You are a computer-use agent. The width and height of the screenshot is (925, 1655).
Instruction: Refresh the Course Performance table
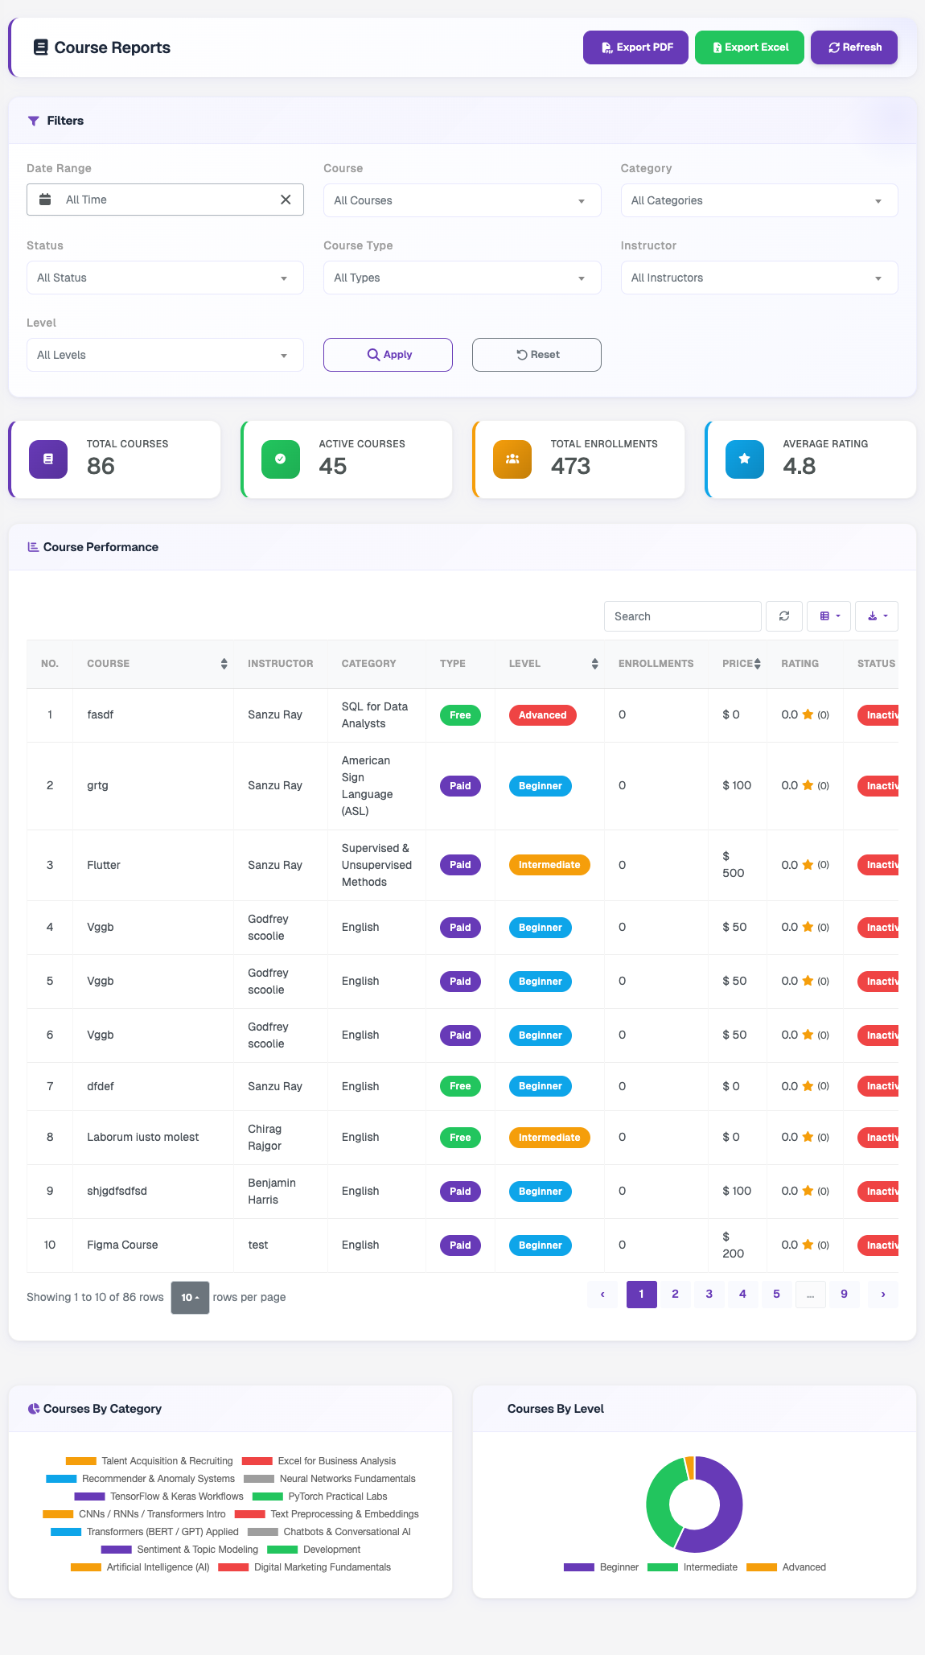pos(784,616)
